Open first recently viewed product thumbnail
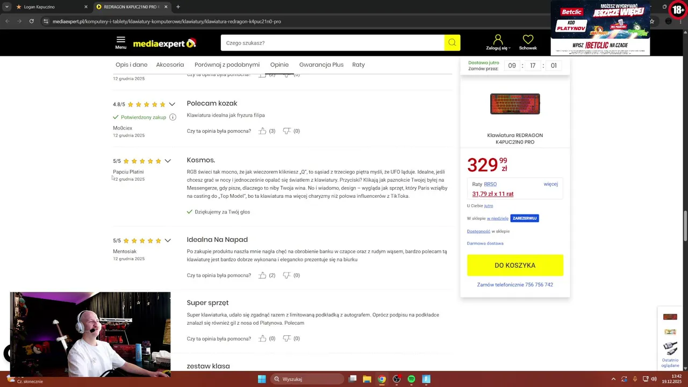The image size is (688, 387). point(670,317)
